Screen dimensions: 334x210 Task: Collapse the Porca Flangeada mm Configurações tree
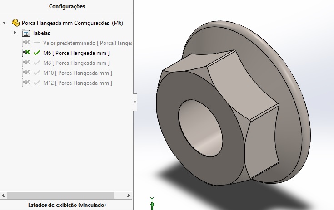point(4,23)
